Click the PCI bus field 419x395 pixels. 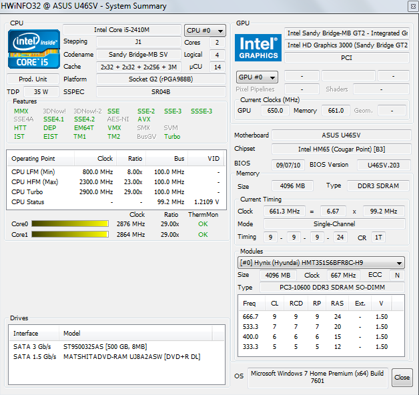click(x=347, y=58)
